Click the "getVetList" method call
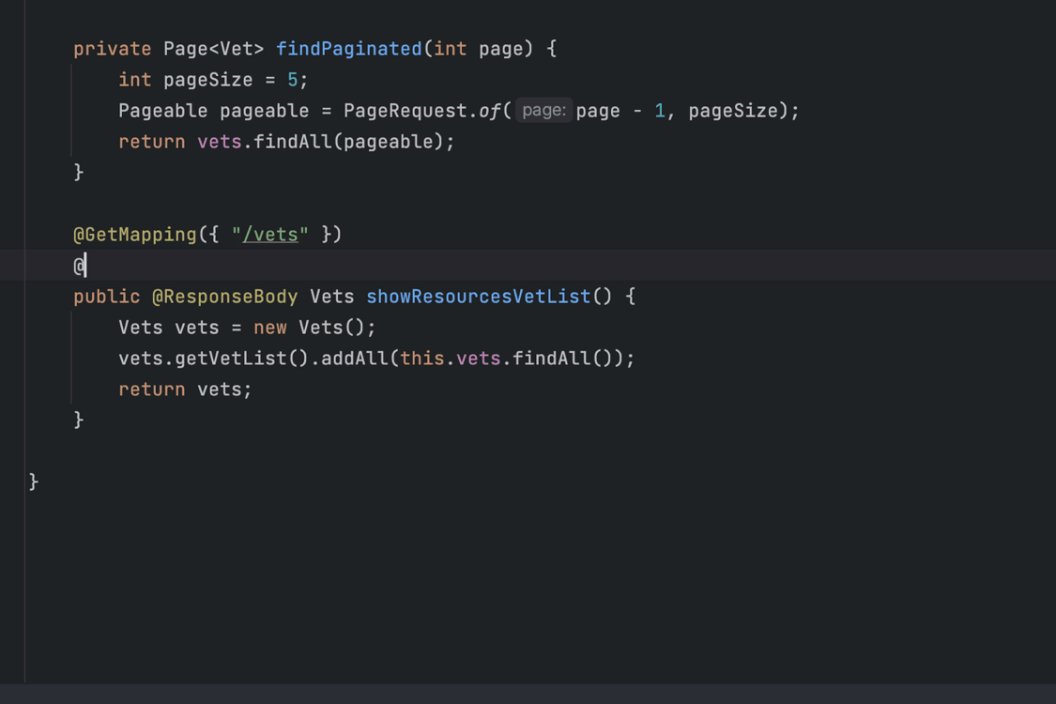The width and height of the screenshot is (1056, 704). (230, 359)
